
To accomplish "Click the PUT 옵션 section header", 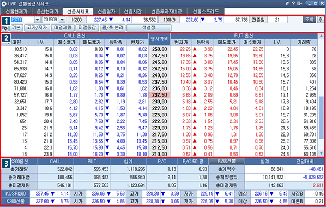I will 244,36.
